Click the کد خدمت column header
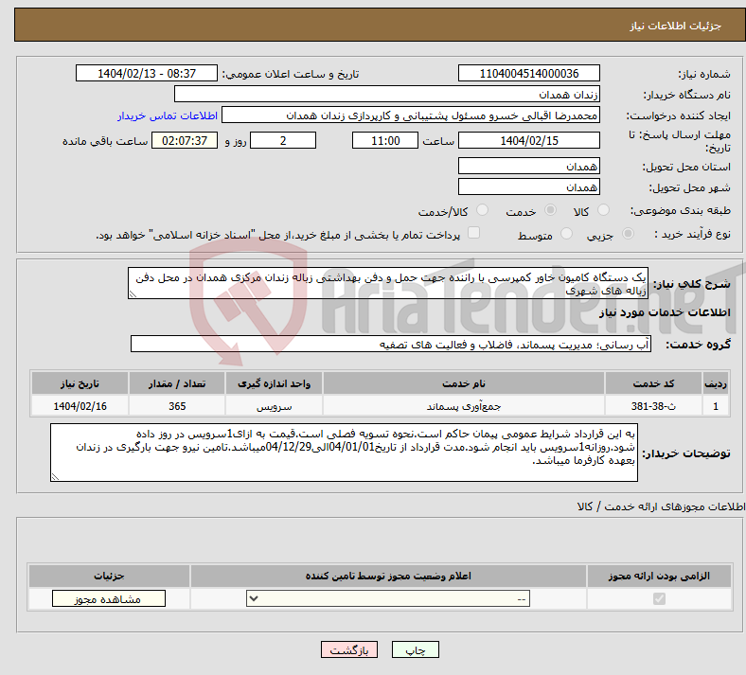The image size is (746, 675). tap(654, 383)
